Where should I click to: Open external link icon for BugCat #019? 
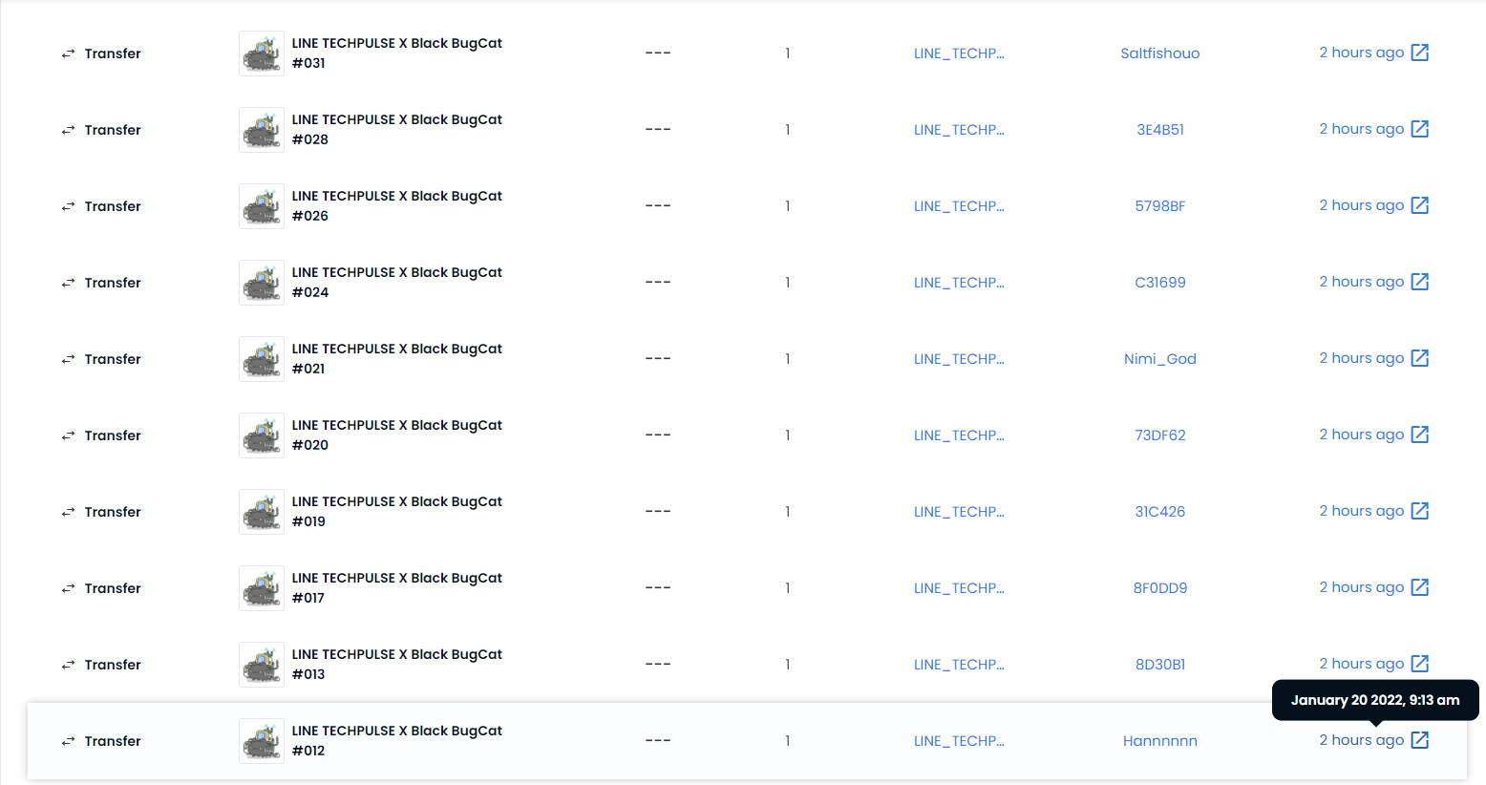pyautogui.click(x=1420, y=511)
